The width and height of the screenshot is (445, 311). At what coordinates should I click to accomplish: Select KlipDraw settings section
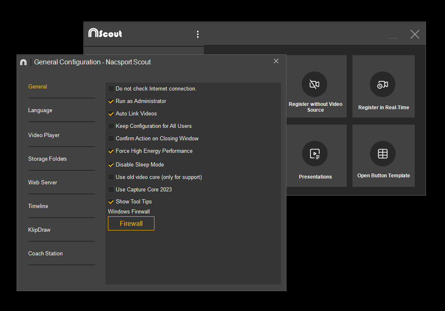(x=39, y=230)
